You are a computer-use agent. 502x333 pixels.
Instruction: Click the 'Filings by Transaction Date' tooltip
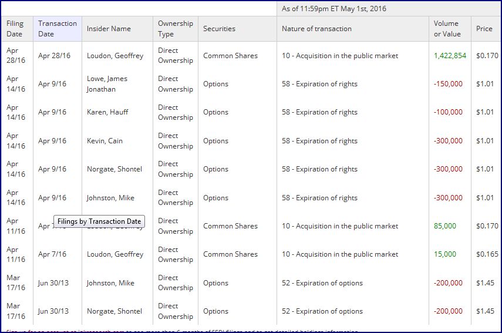[x=99, y=221]
